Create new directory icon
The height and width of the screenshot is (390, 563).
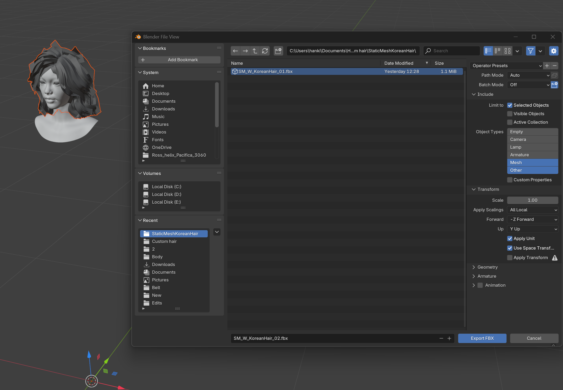(278, 51)
